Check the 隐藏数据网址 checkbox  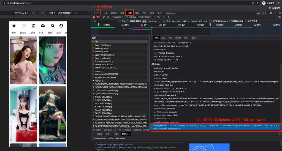tap(129, 21)
